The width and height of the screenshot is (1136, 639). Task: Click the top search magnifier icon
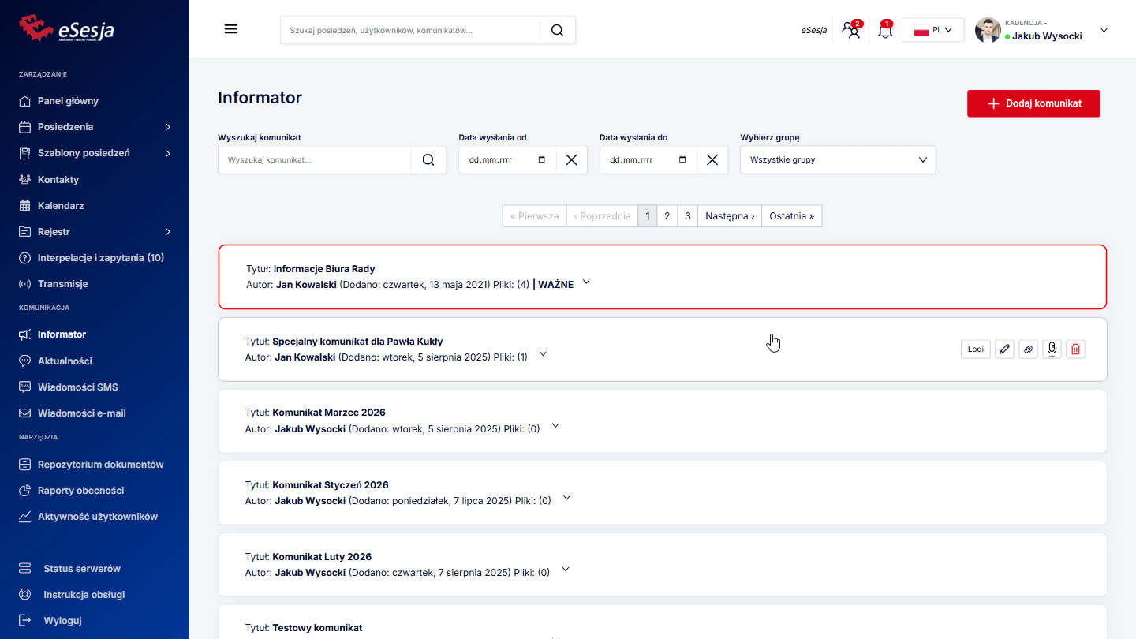click(x=557, y=30)
